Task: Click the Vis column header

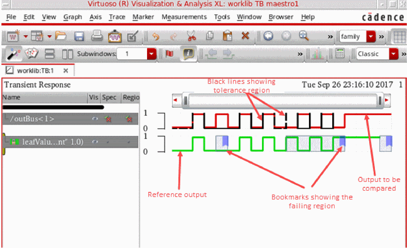Action: pyautogui.click(x=94, y=97)
